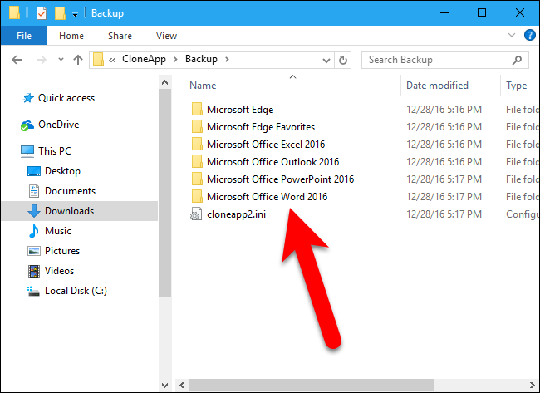The image size is (540, 393).
Task: Show hidden breadcrumb path double chevron
Action: tap(112, 60)
